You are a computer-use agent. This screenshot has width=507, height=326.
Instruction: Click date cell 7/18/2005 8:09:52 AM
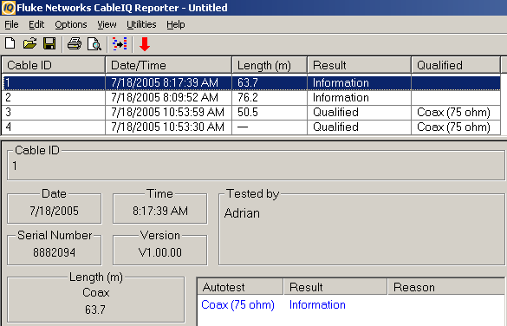click(x=165, y=97)
